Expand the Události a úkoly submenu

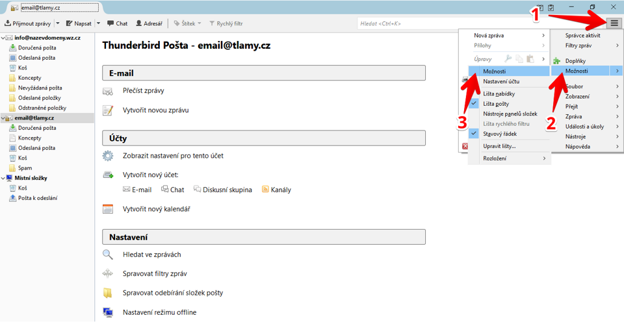click(x=586, y=127)
